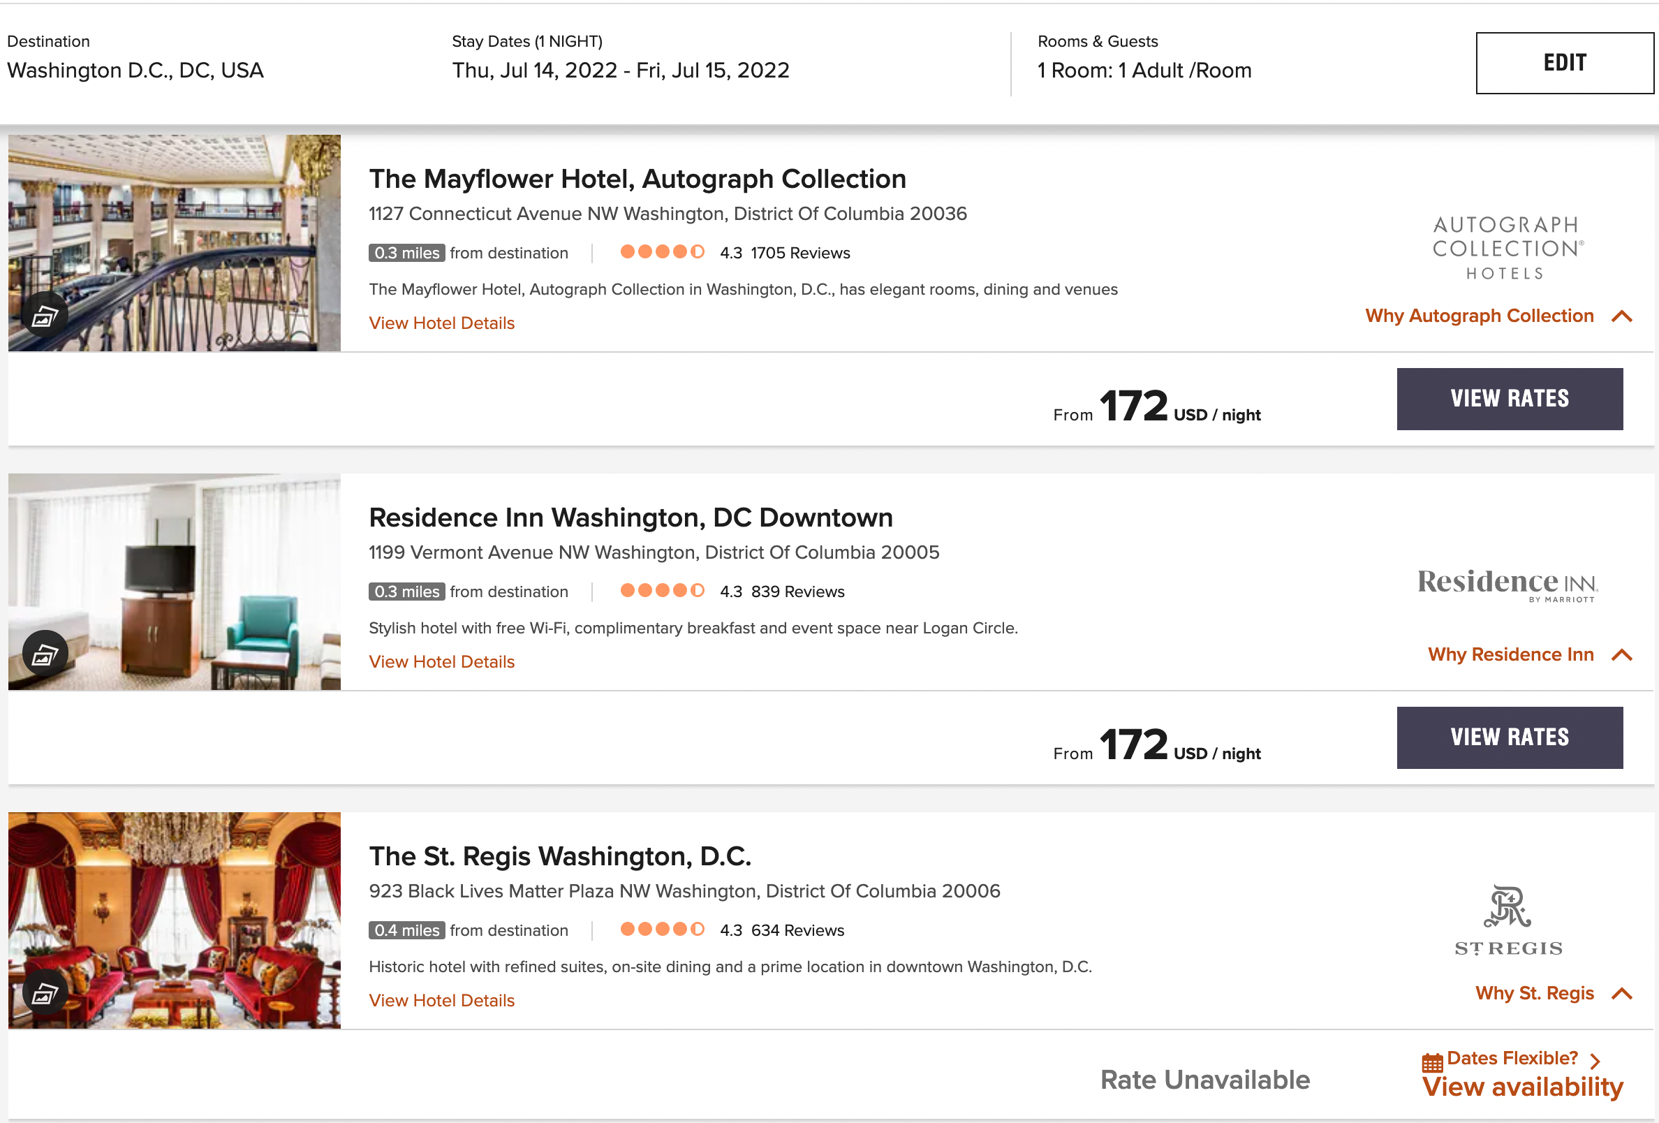Collapse the Why Residence Inn chevron
This screenshot has height=1123, width=1659.
pos(1622,654)
